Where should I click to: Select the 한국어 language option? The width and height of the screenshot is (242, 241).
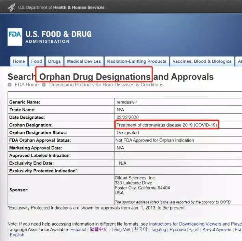[x=140, y=229]
